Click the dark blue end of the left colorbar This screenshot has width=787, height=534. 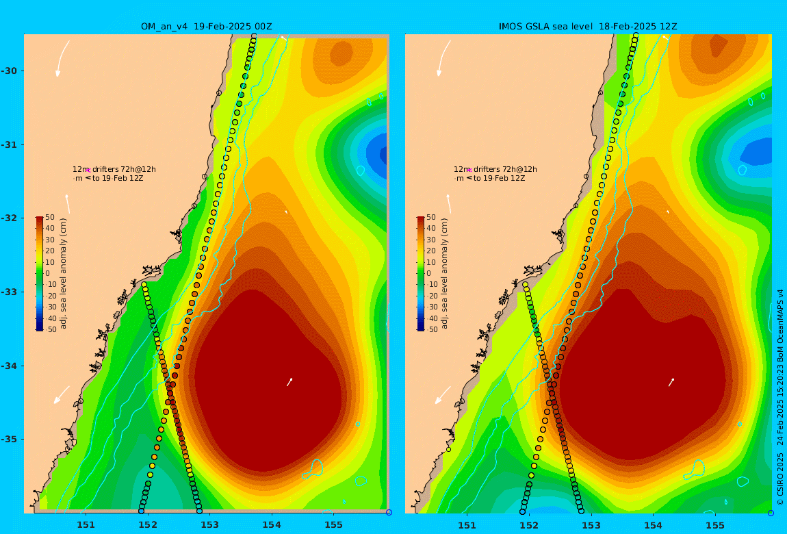40,328
